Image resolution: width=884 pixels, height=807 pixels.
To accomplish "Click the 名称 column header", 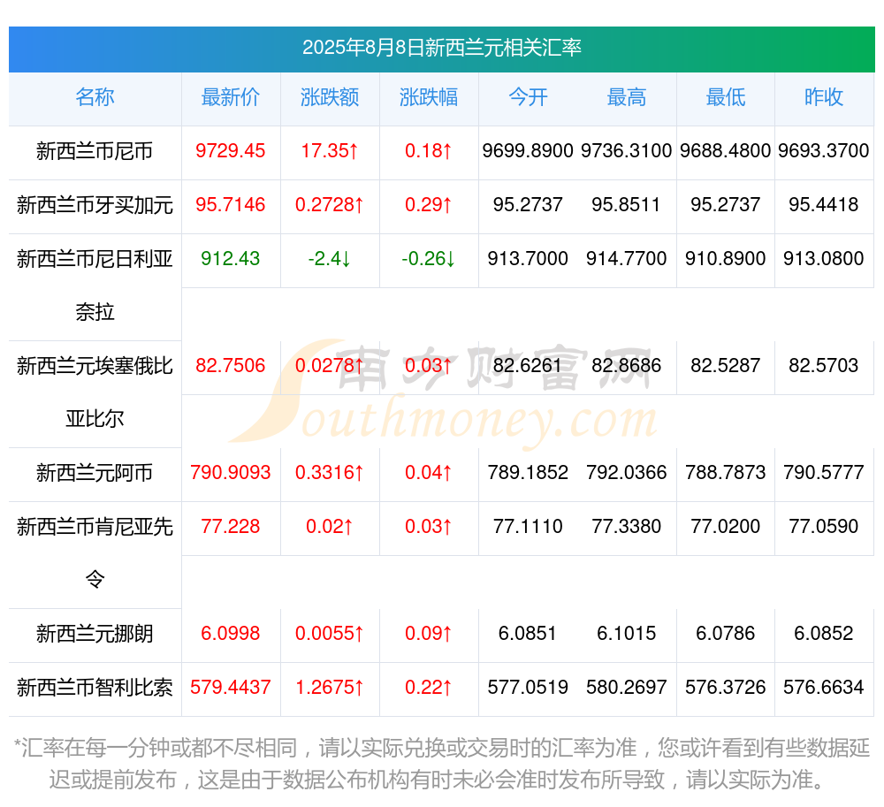I will tap(95, 97).
